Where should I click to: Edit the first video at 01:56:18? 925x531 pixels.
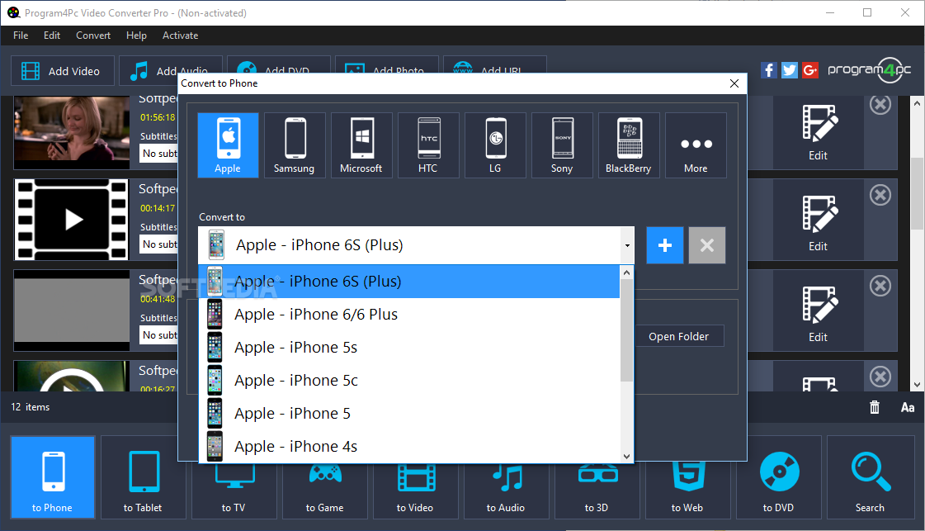tap(819, 132)
